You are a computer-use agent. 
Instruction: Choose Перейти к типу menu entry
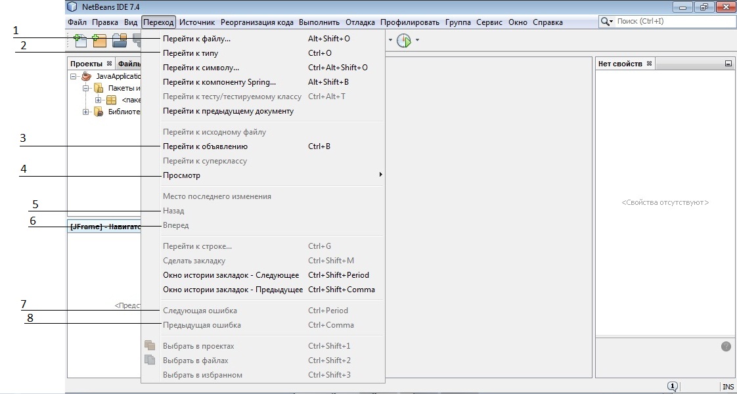point(263,53)
